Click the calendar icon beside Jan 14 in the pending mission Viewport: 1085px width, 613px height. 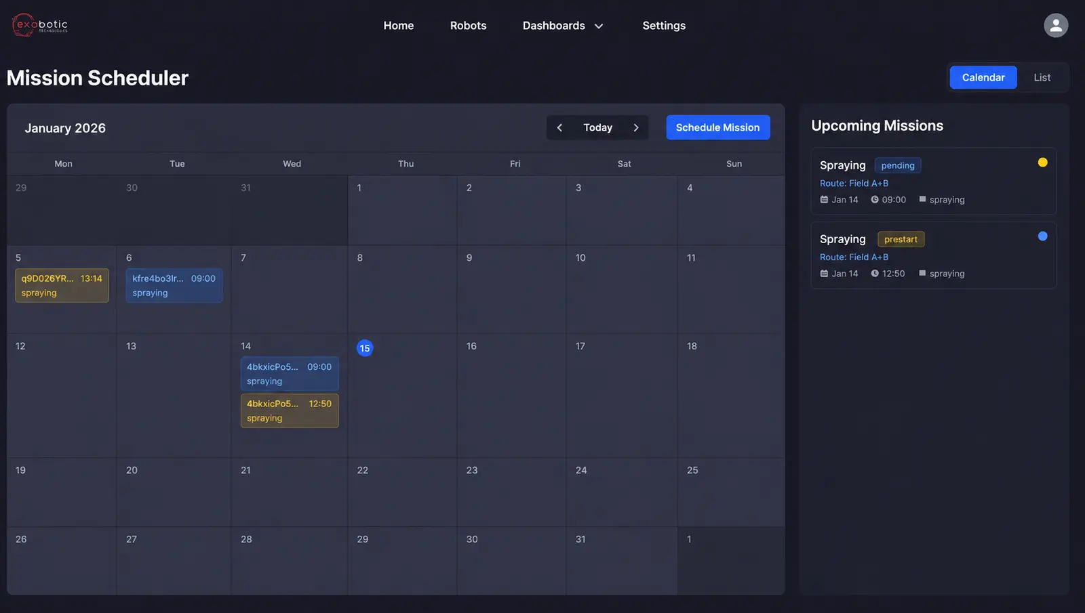tap(824, 200)
